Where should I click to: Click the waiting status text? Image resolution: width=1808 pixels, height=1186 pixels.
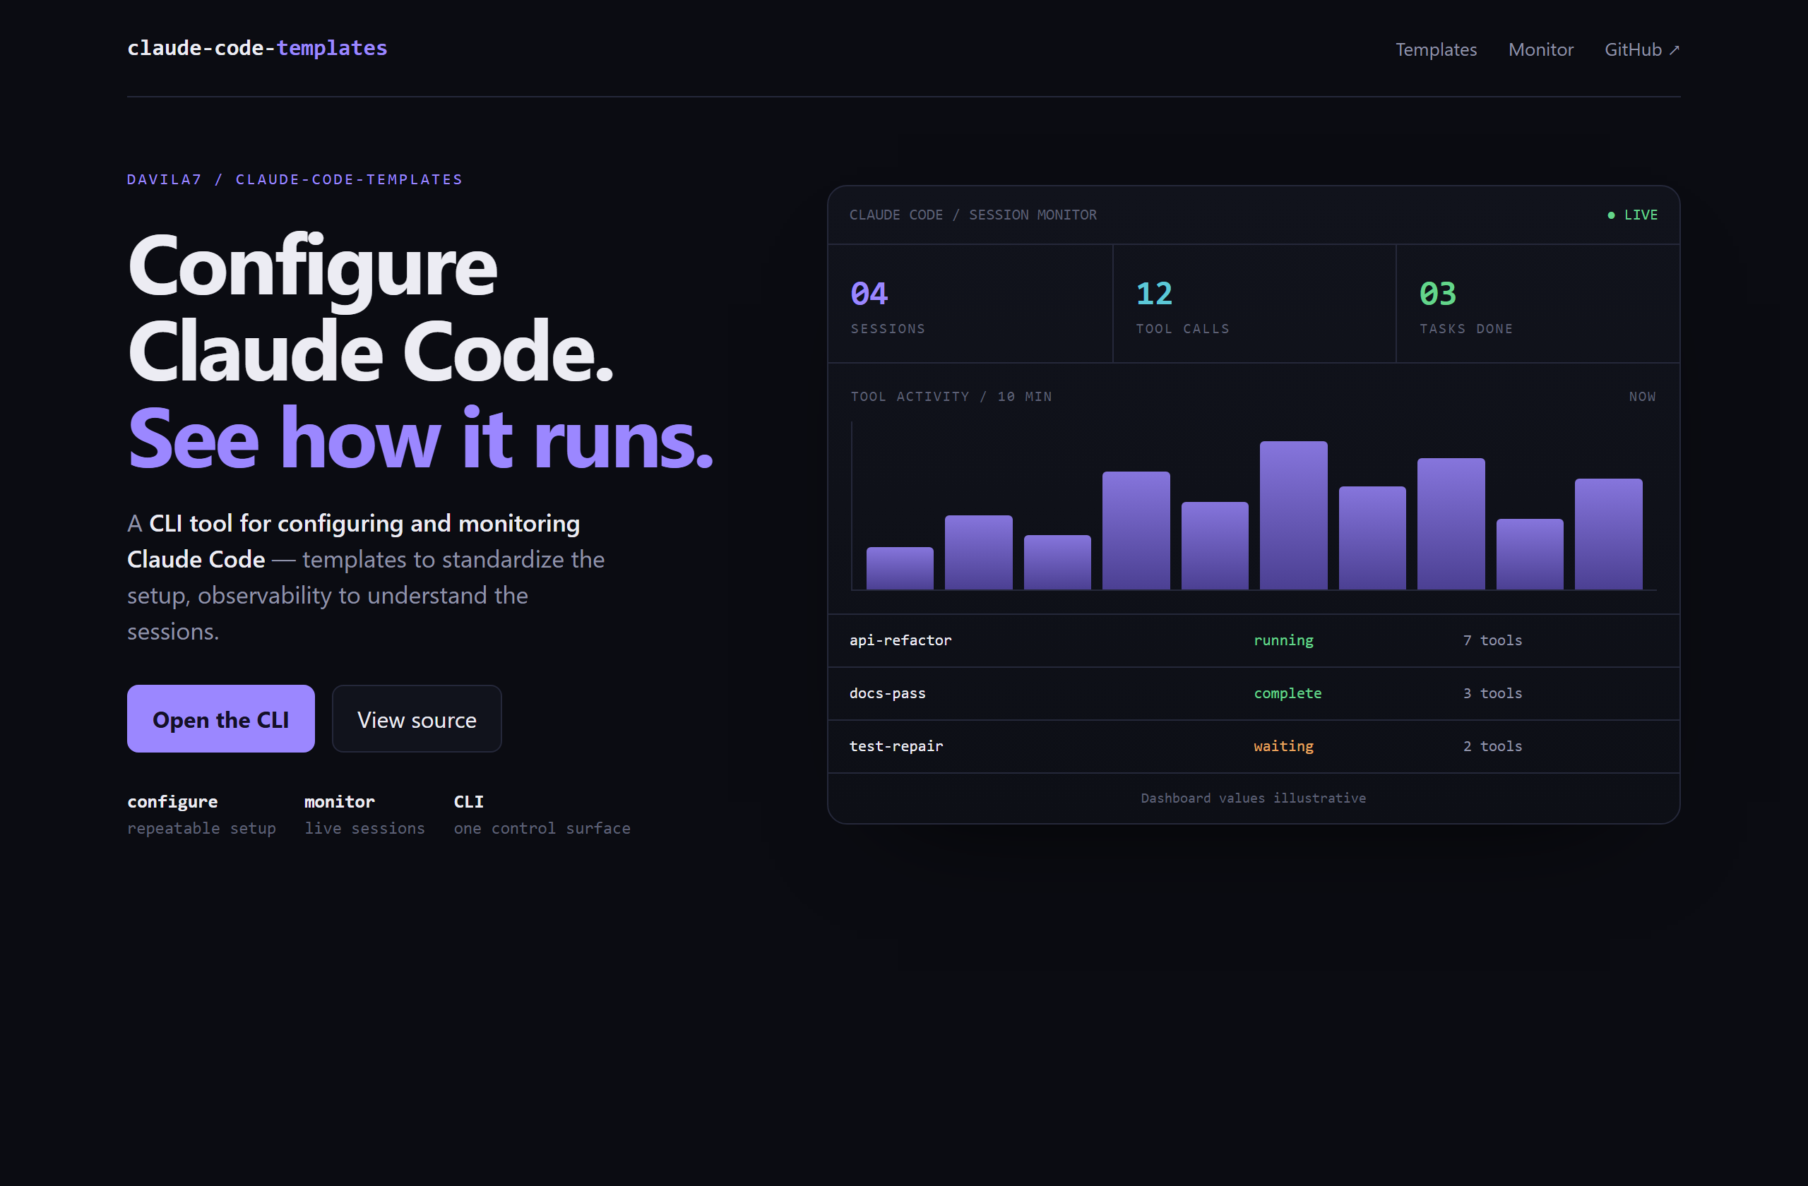1283,746
